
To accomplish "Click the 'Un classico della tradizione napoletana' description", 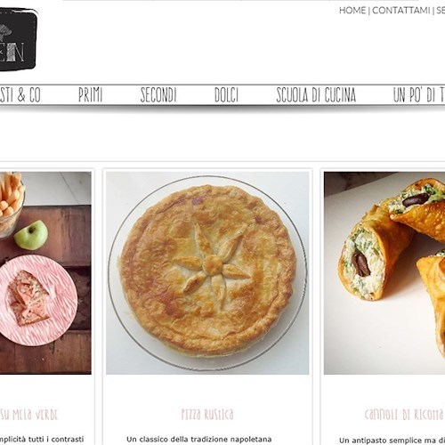I will click(x=199, y=439).
